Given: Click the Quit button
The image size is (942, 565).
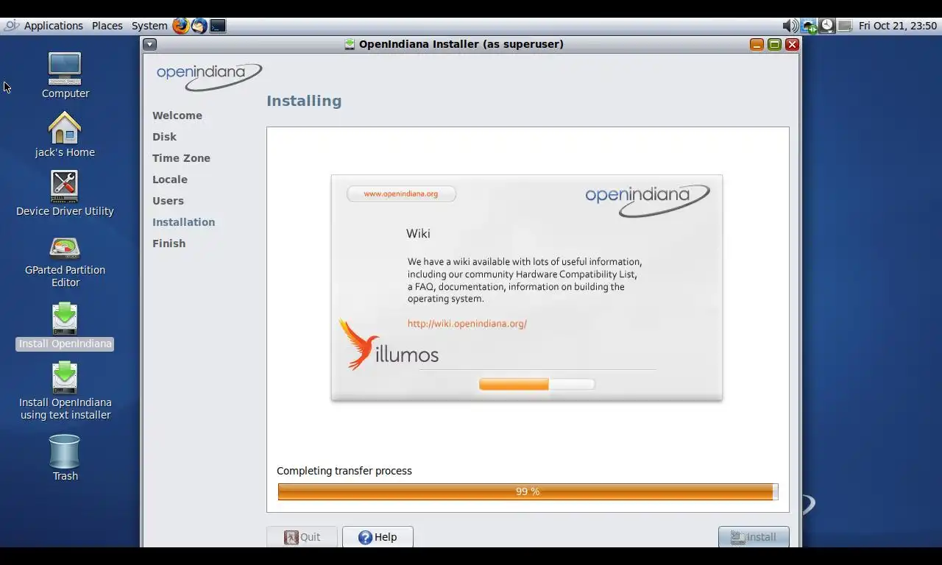Looking at the screenshot, I should (302, 537).
